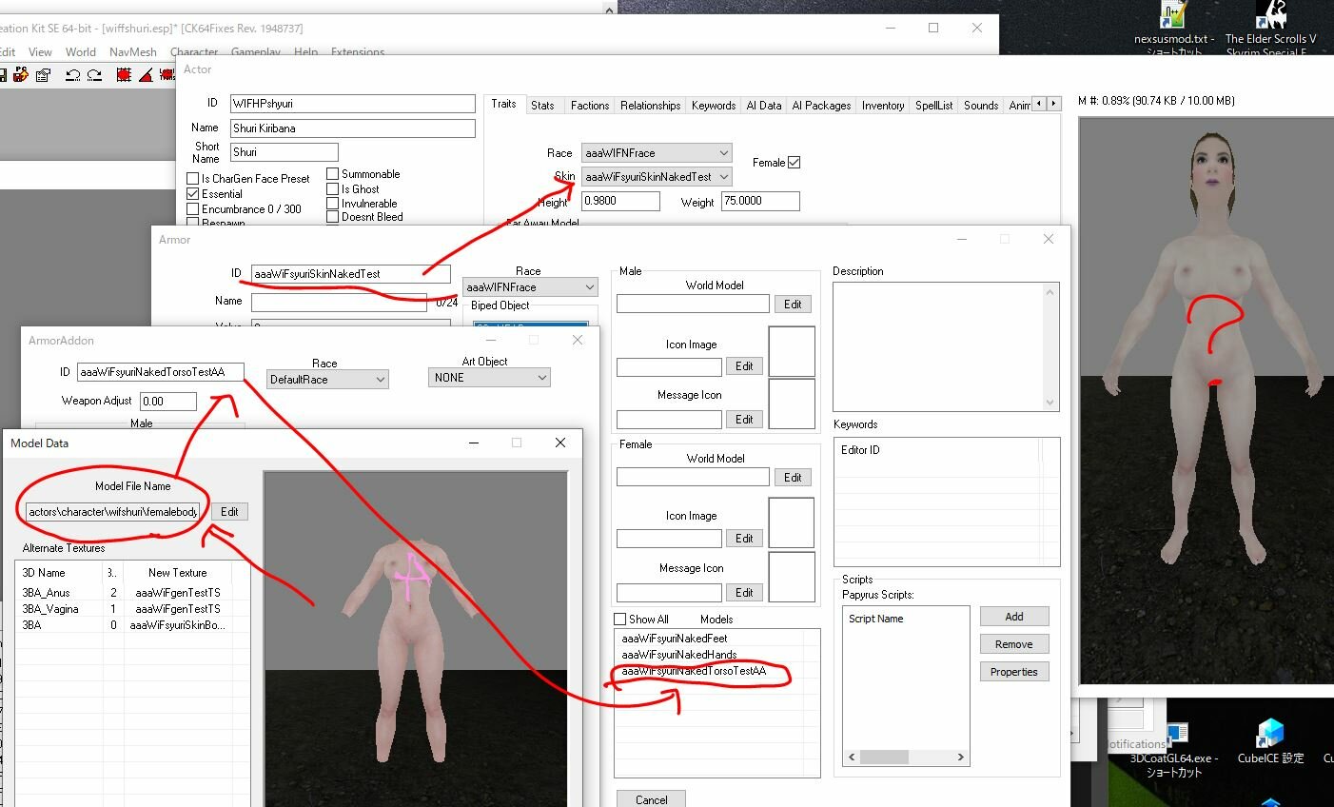Expand the Art Object dropdown set to NONE

pos(489,378)
